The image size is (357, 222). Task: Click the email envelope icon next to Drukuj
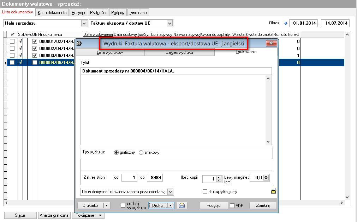(182, 205)
